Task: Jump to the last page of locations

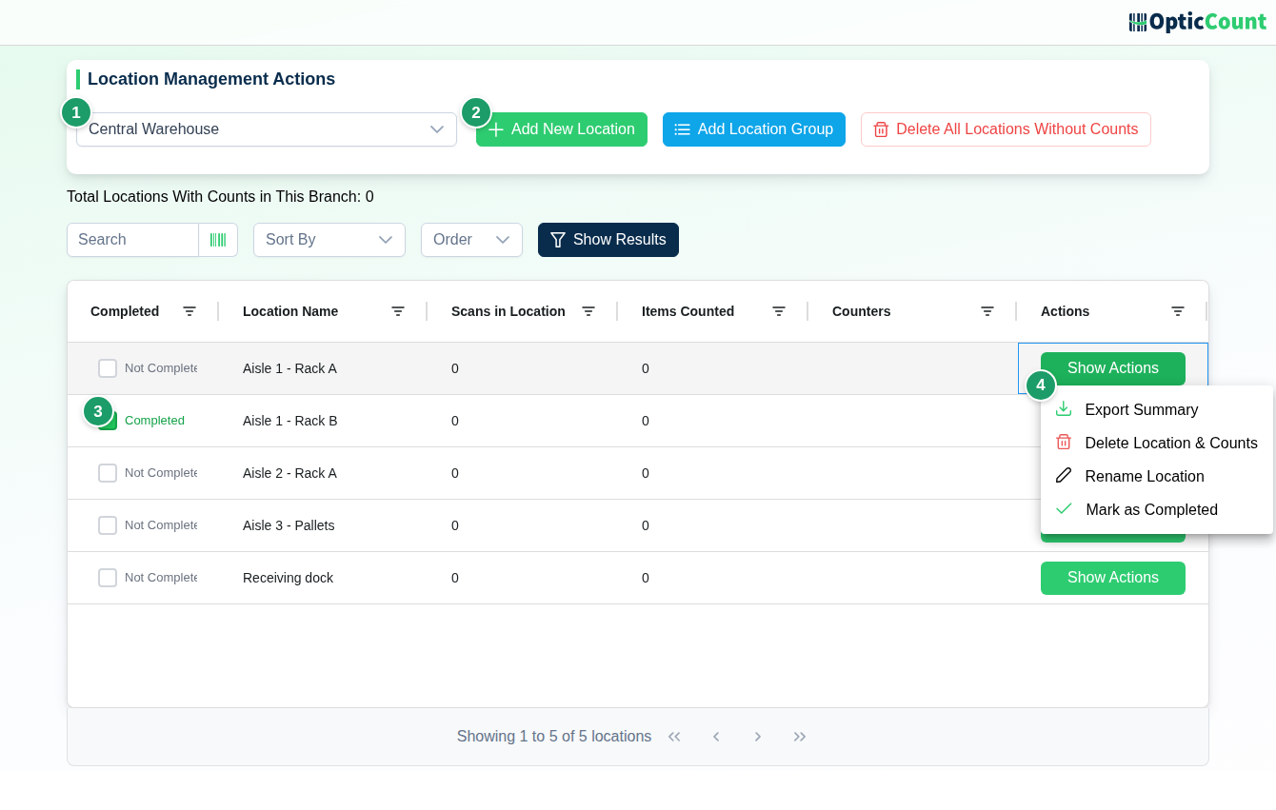Action: click(800, 737)
